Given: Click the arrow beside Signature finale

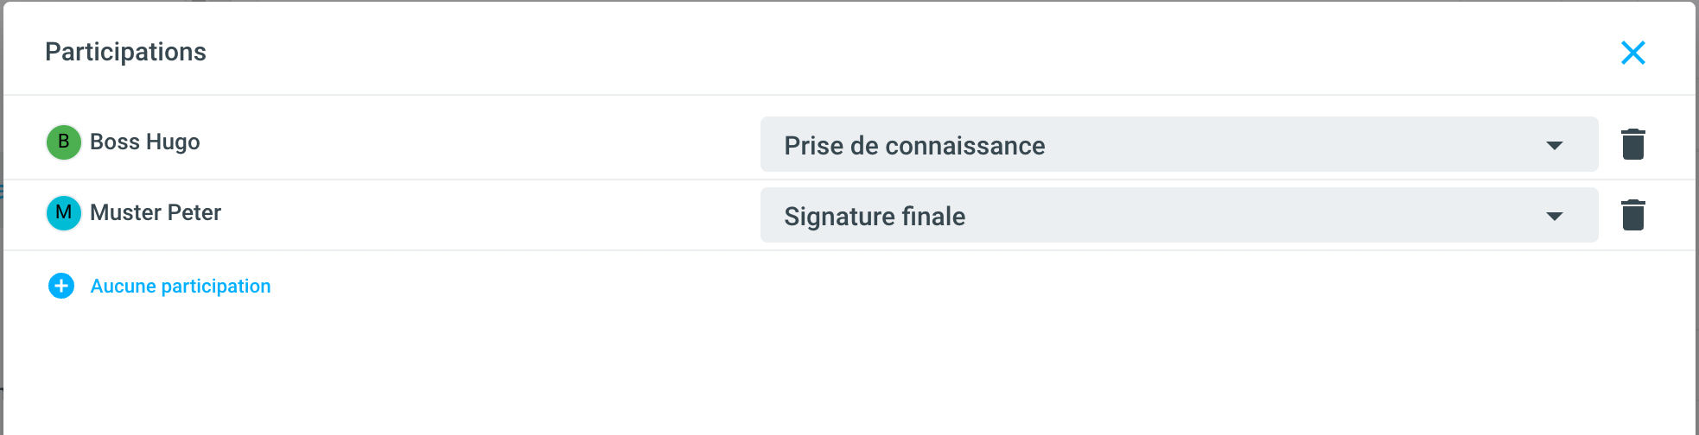Looking at the screenshot, I should (x=1554, y=217).
